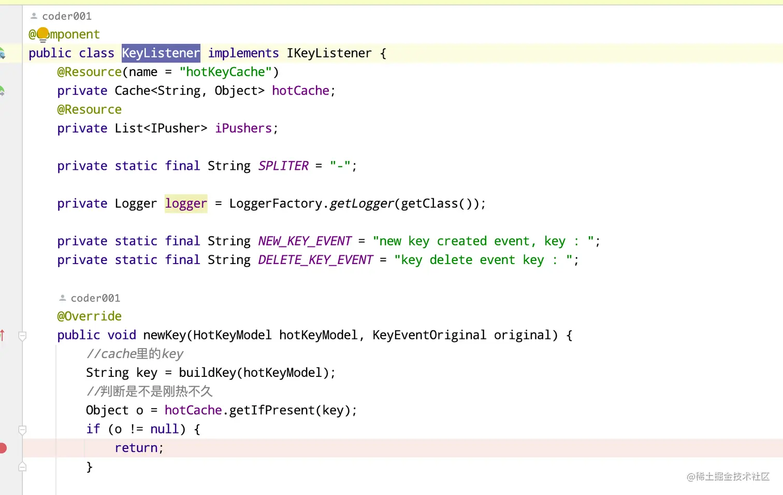Click the "hotKeyCache" string literal

pyautogui.click(x=226, y=72)
